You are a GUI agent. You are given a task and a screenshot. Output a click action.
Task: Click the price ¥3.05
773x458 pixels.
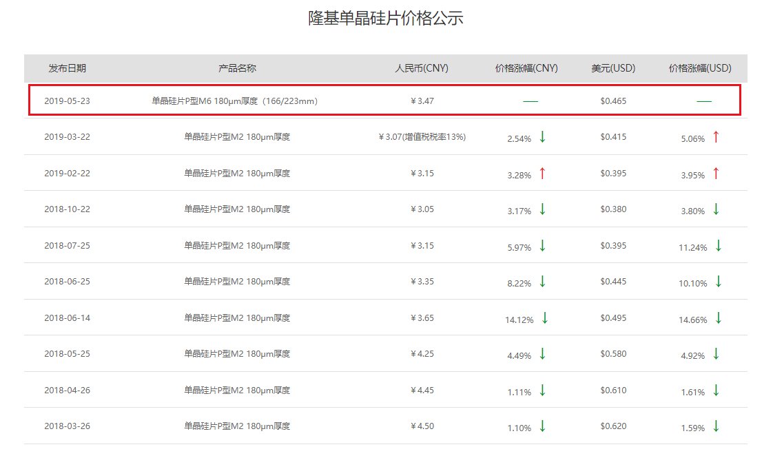(422, 209)
